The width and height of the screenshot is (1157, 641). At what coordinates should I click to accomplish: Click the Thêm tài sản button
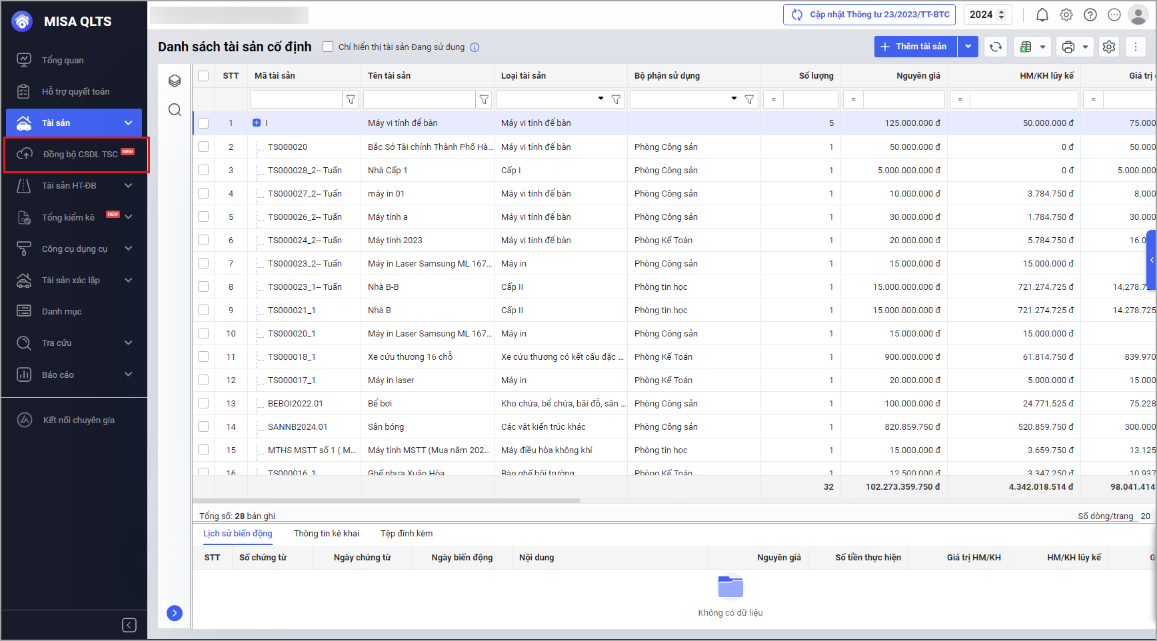click(915, 47)
